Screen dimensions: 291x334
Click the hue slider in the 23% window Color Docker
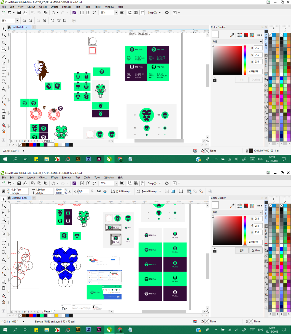[245, 60]
